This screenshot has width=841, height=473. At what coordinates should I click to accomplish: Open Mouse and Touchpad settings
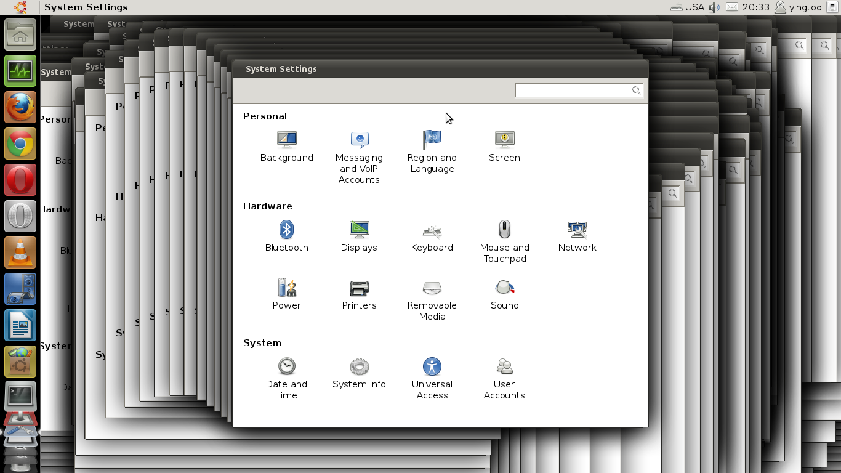(504, 242)
